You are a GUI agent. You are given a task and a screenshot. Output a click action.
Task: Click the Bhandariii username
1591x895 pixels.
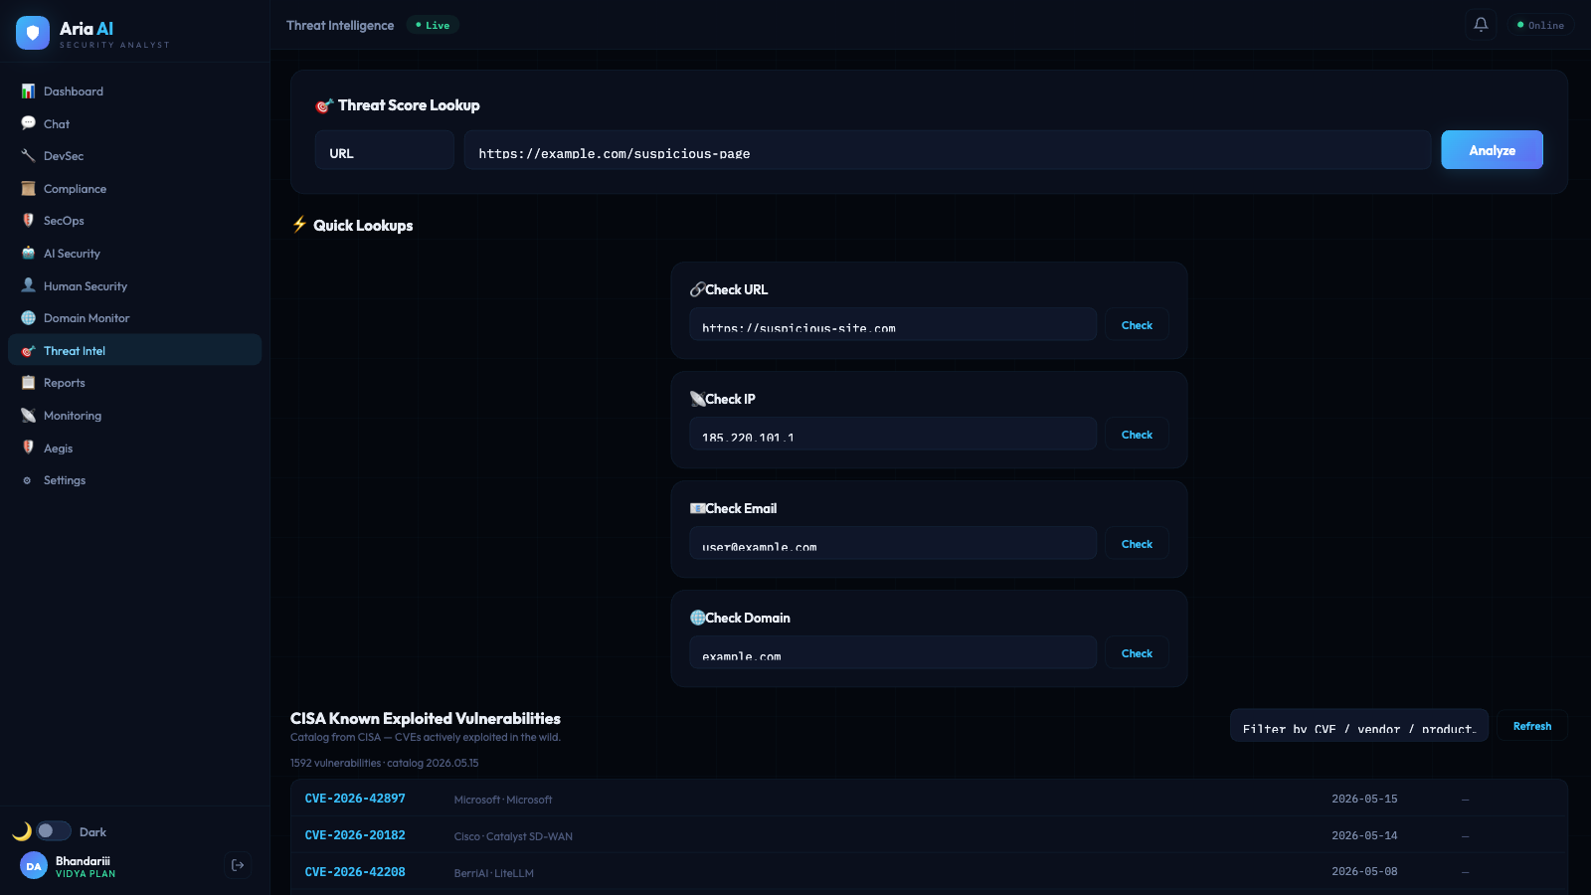[x=83, y=861]
